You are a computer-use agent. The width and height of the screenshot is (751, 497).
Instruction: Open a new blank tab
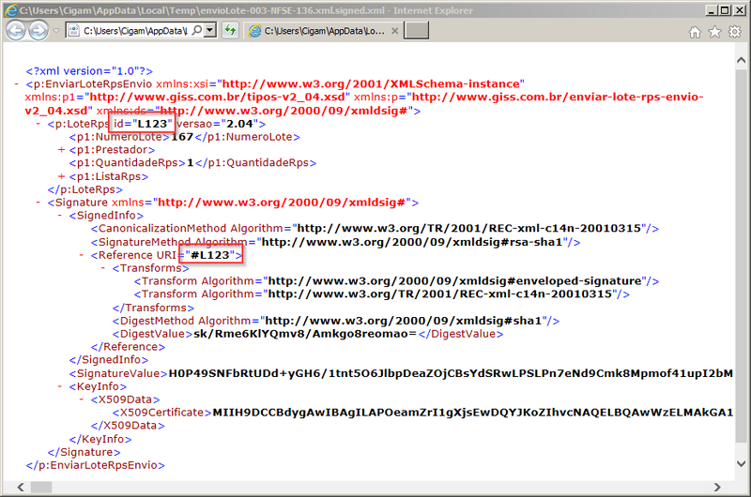[416, 30]
